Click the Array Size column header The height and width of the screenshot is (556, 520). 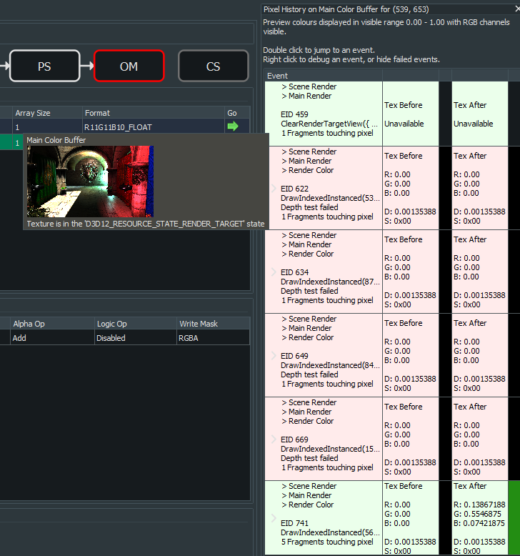point(47,113)
